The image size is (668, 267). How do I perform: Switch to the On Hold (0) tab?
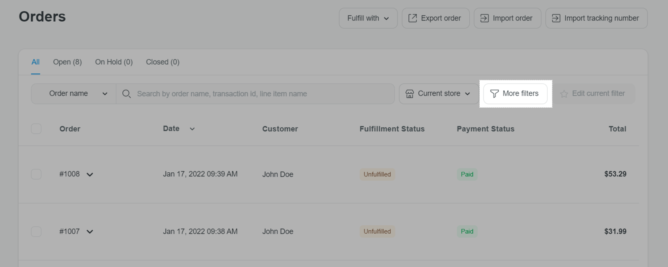click(x=114, y=62)
